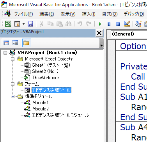Select Sheet1 (テスト一覧) in project tree
Viewport: 147px width, 142px height.
[51, 65]
